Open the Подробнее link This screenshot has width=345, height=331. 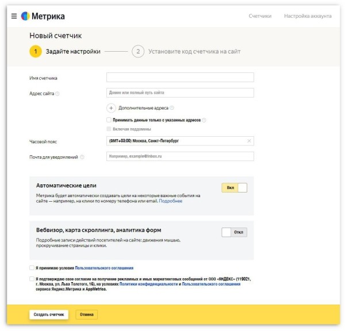171,201
